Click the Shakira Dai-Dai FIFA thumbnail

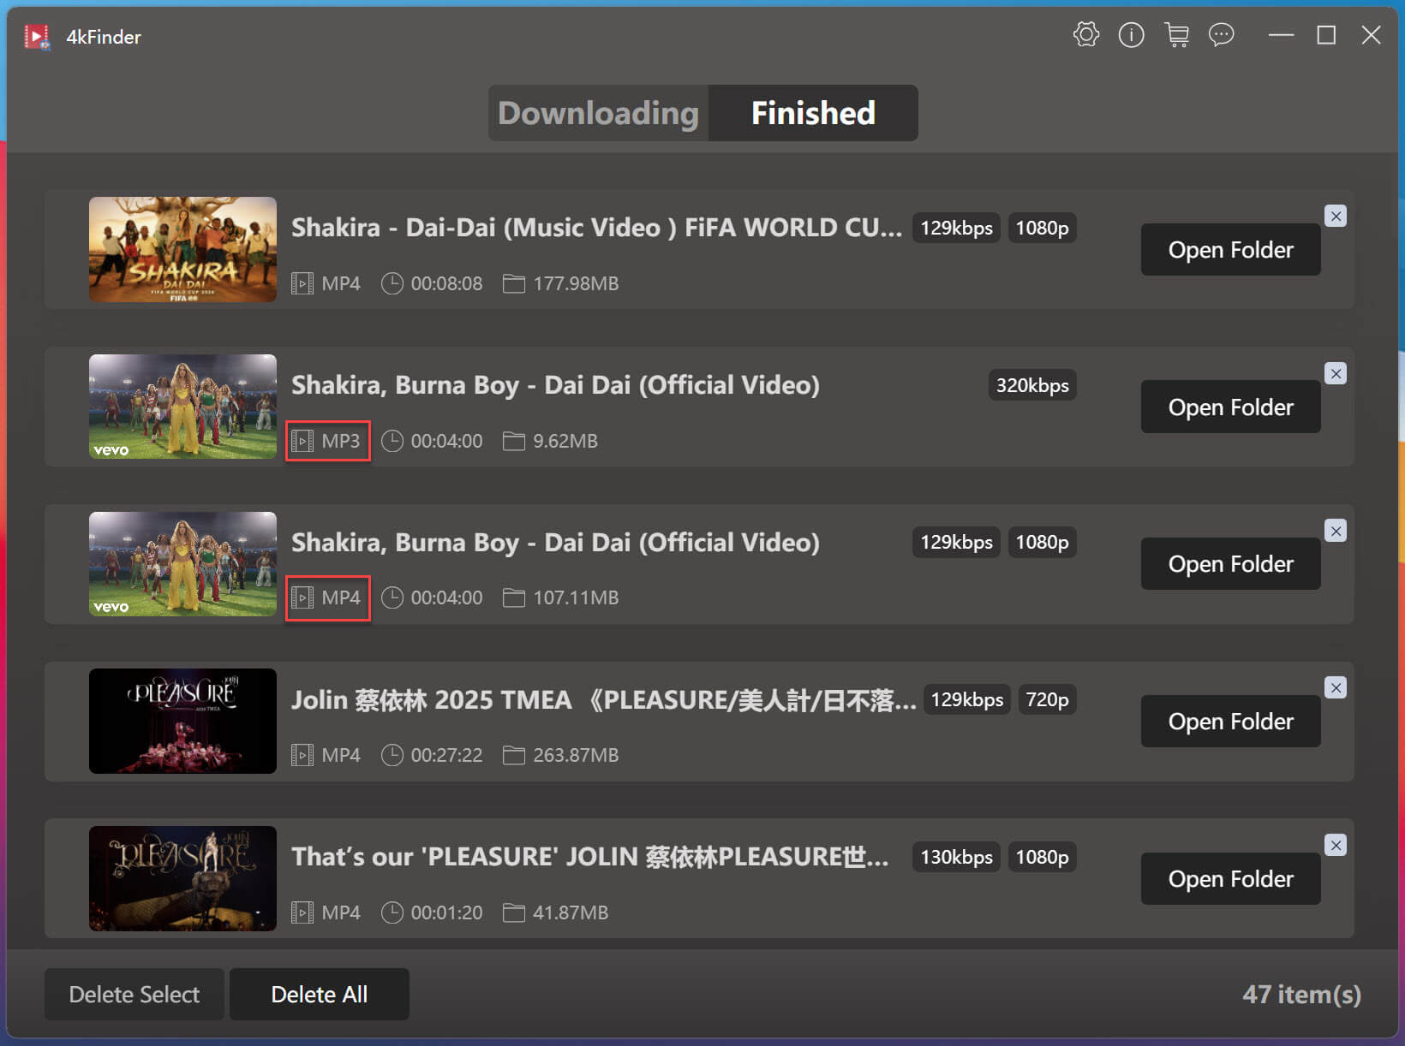point(182,249)
